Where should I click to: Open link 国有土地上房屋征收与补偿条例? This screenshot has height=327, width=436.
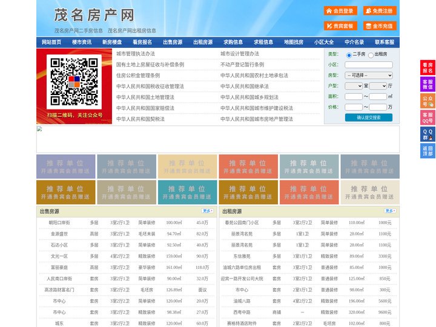[150, 65]
